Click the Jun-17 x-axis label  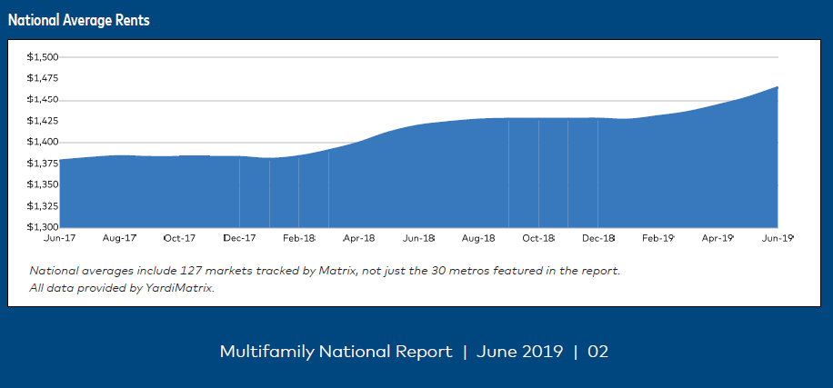click(60, 238)
